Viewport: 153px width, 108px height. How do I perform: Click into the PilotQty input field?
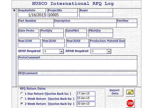tap(101, 35)
